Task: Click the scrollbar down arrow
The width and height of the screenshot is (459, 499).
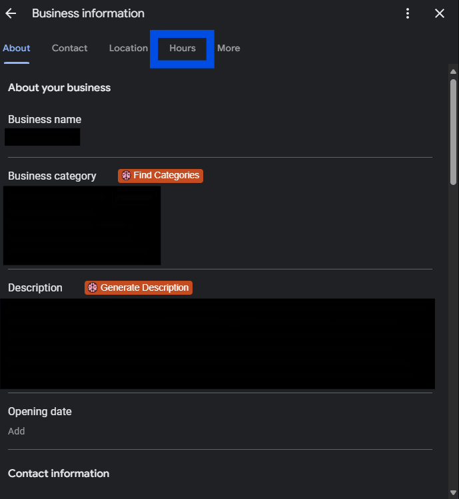Action: click(453, 492)
